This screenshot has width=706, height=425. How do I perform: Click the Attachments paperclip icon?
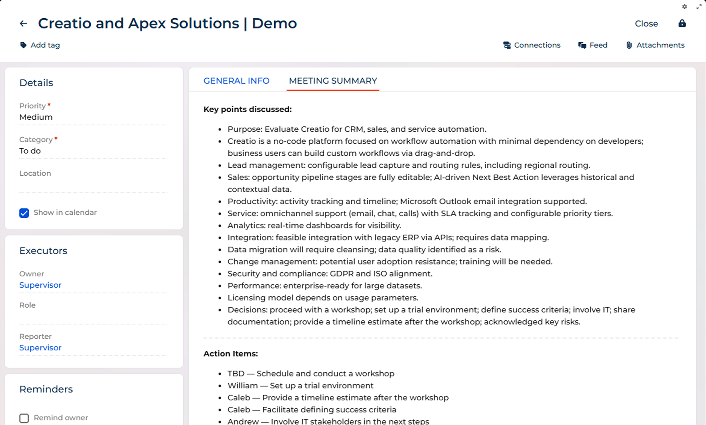point(629,45)
